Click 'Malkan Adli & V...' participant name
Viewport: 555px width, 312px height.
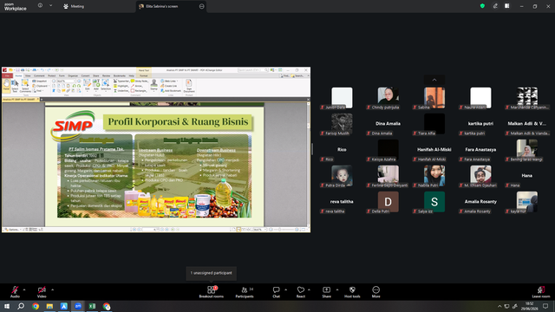click(x=527, y=123)
